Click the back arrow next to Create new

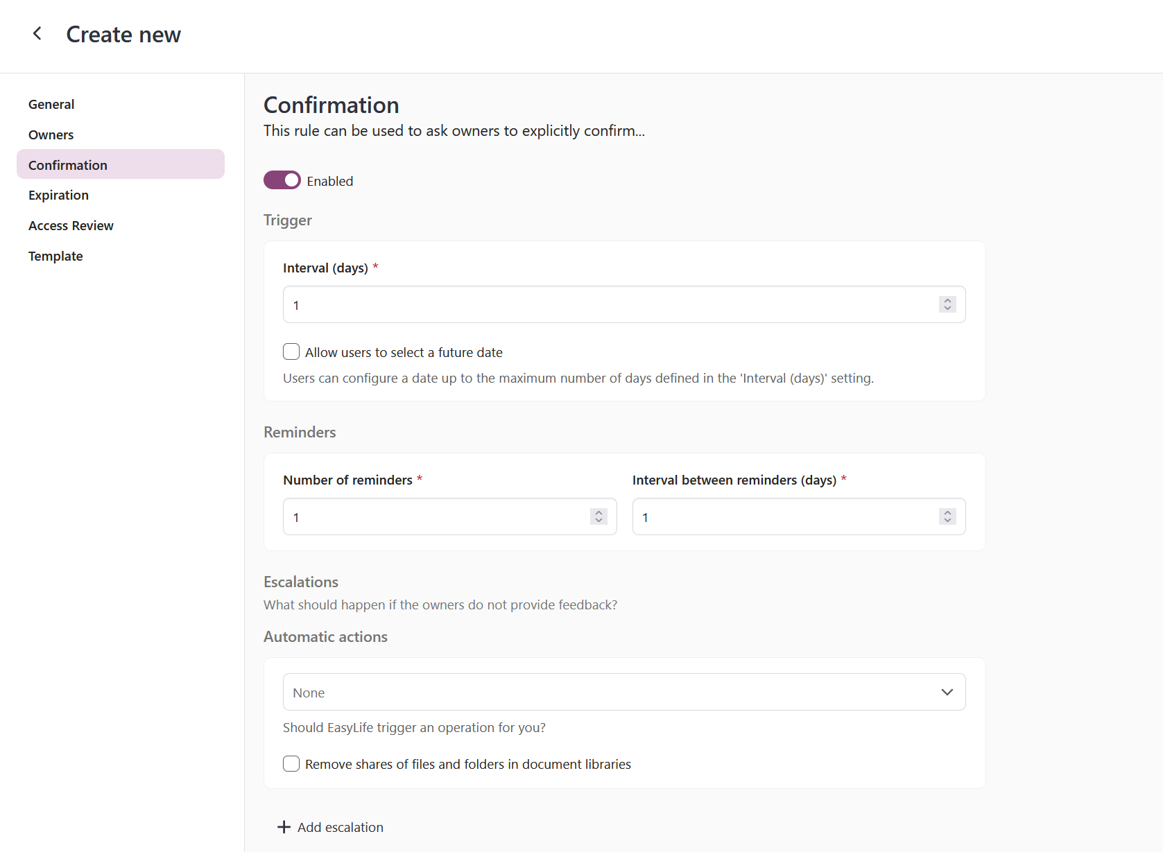(37, 33)
